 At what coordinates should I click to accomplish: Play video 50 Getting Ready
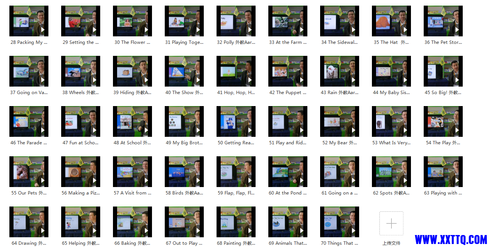pos(236,121)
